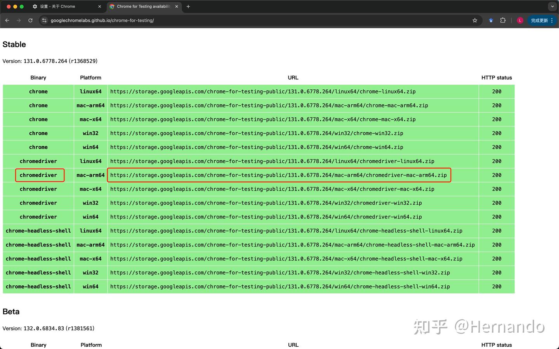Click the browser forward arrow
The height and width of the screenshot is (349, 559).
click(x=19, y=21)
